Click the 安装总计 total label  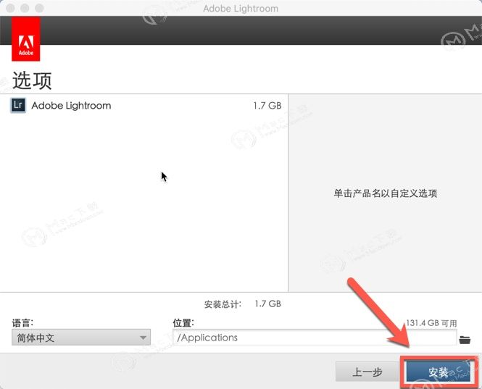pos(223,304)
